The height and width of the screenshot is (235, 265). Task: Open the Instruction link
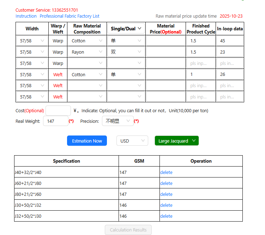pyautogui.click(x=26, y=16)
